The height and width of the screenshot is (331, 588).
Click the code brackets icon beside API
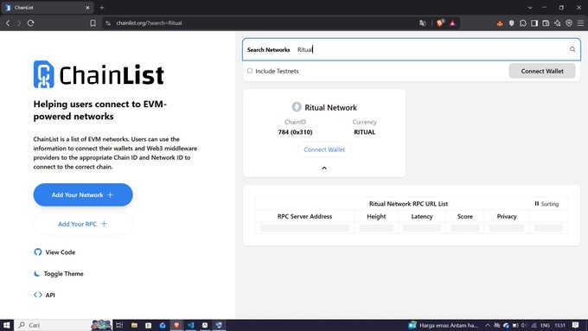click(x=37, y=295)
